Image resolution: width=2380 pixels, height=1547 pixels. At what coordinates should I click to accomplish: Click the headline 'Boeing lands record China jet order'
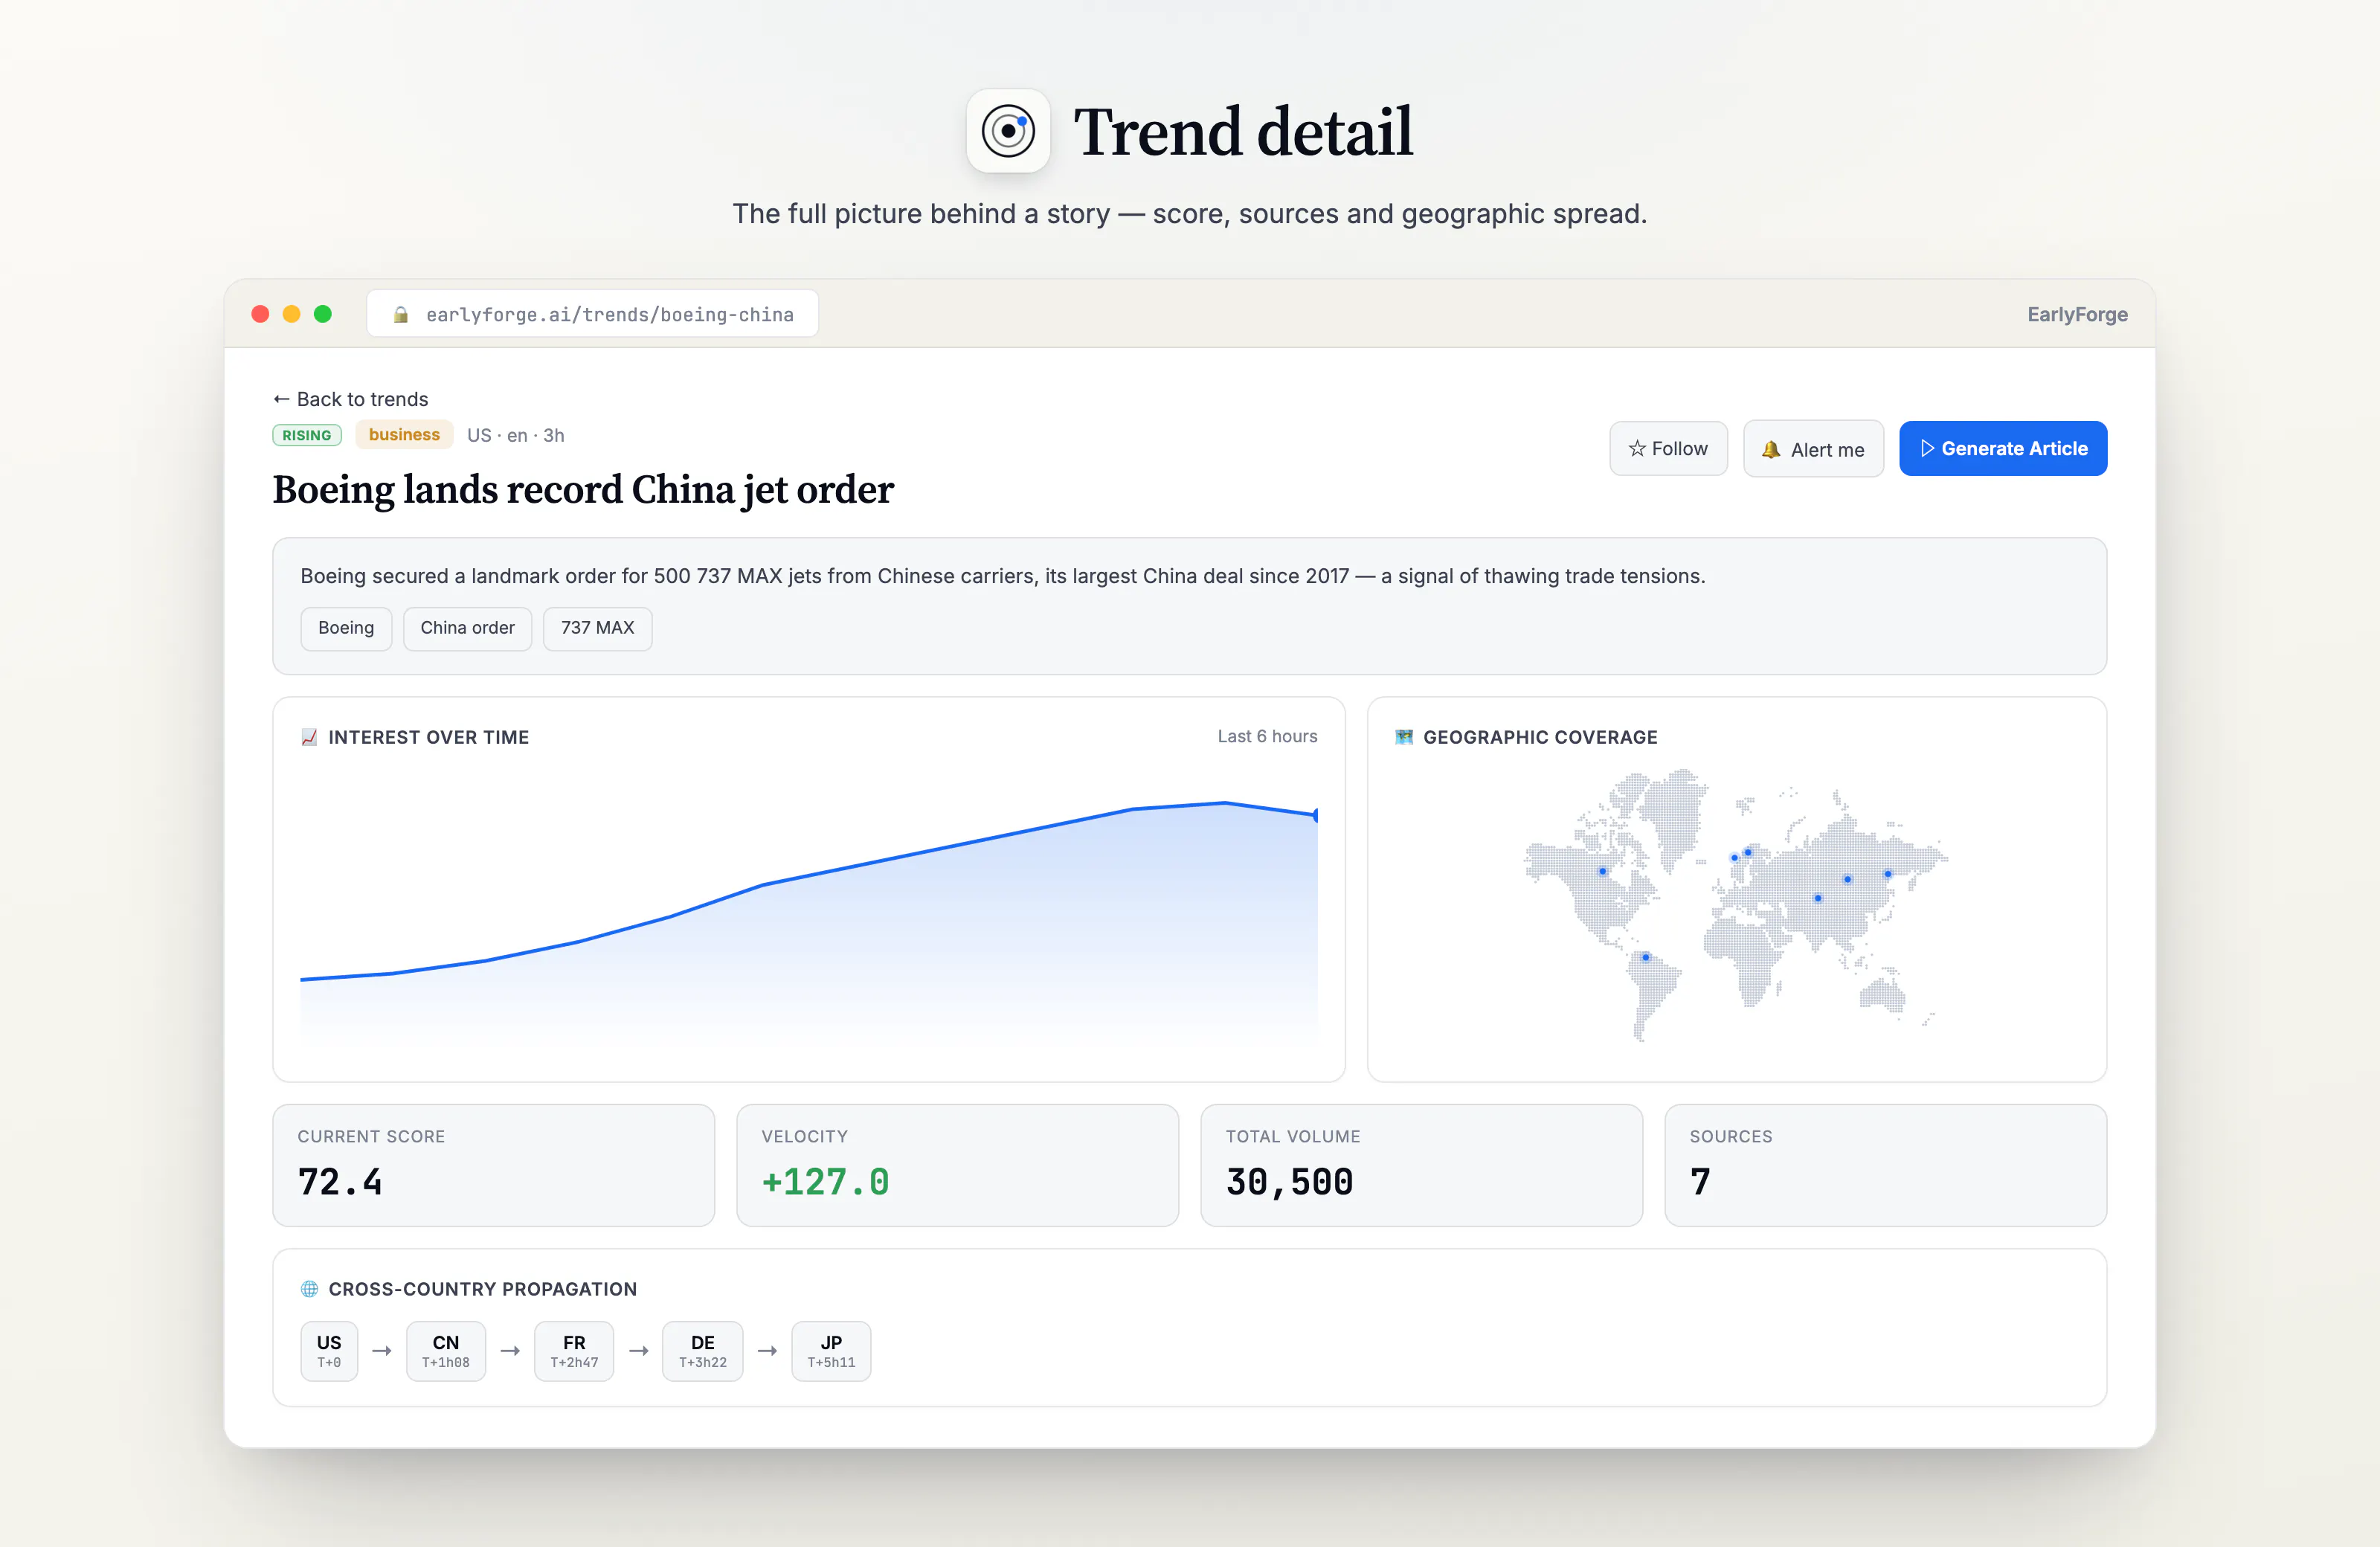click(583, 490)
